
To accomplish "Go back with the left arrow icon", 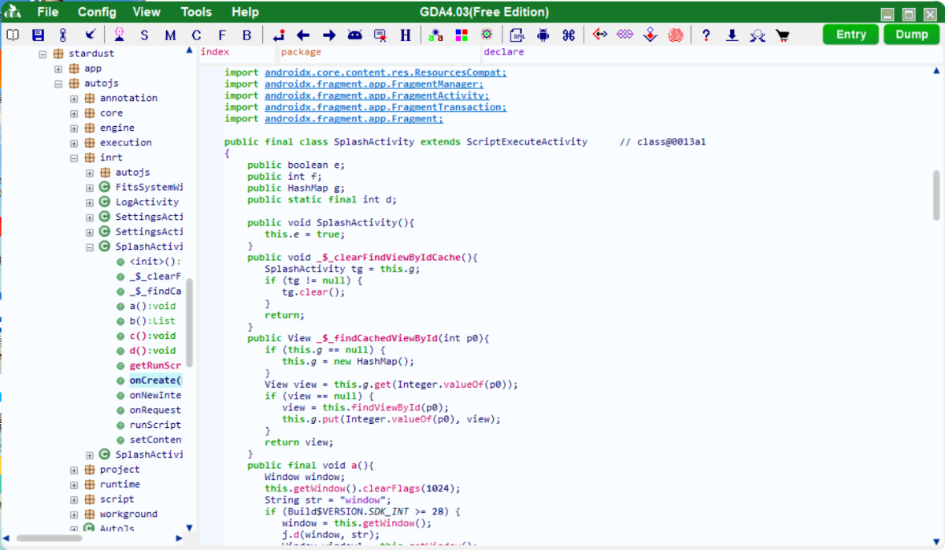I will 303,35.
